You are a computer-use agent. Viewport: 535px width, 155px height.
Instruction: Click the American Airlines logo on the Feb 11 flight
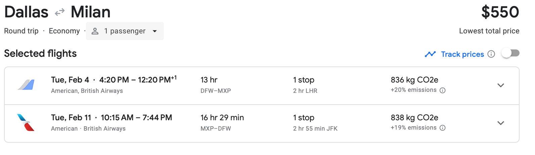(x=26, y=123)
